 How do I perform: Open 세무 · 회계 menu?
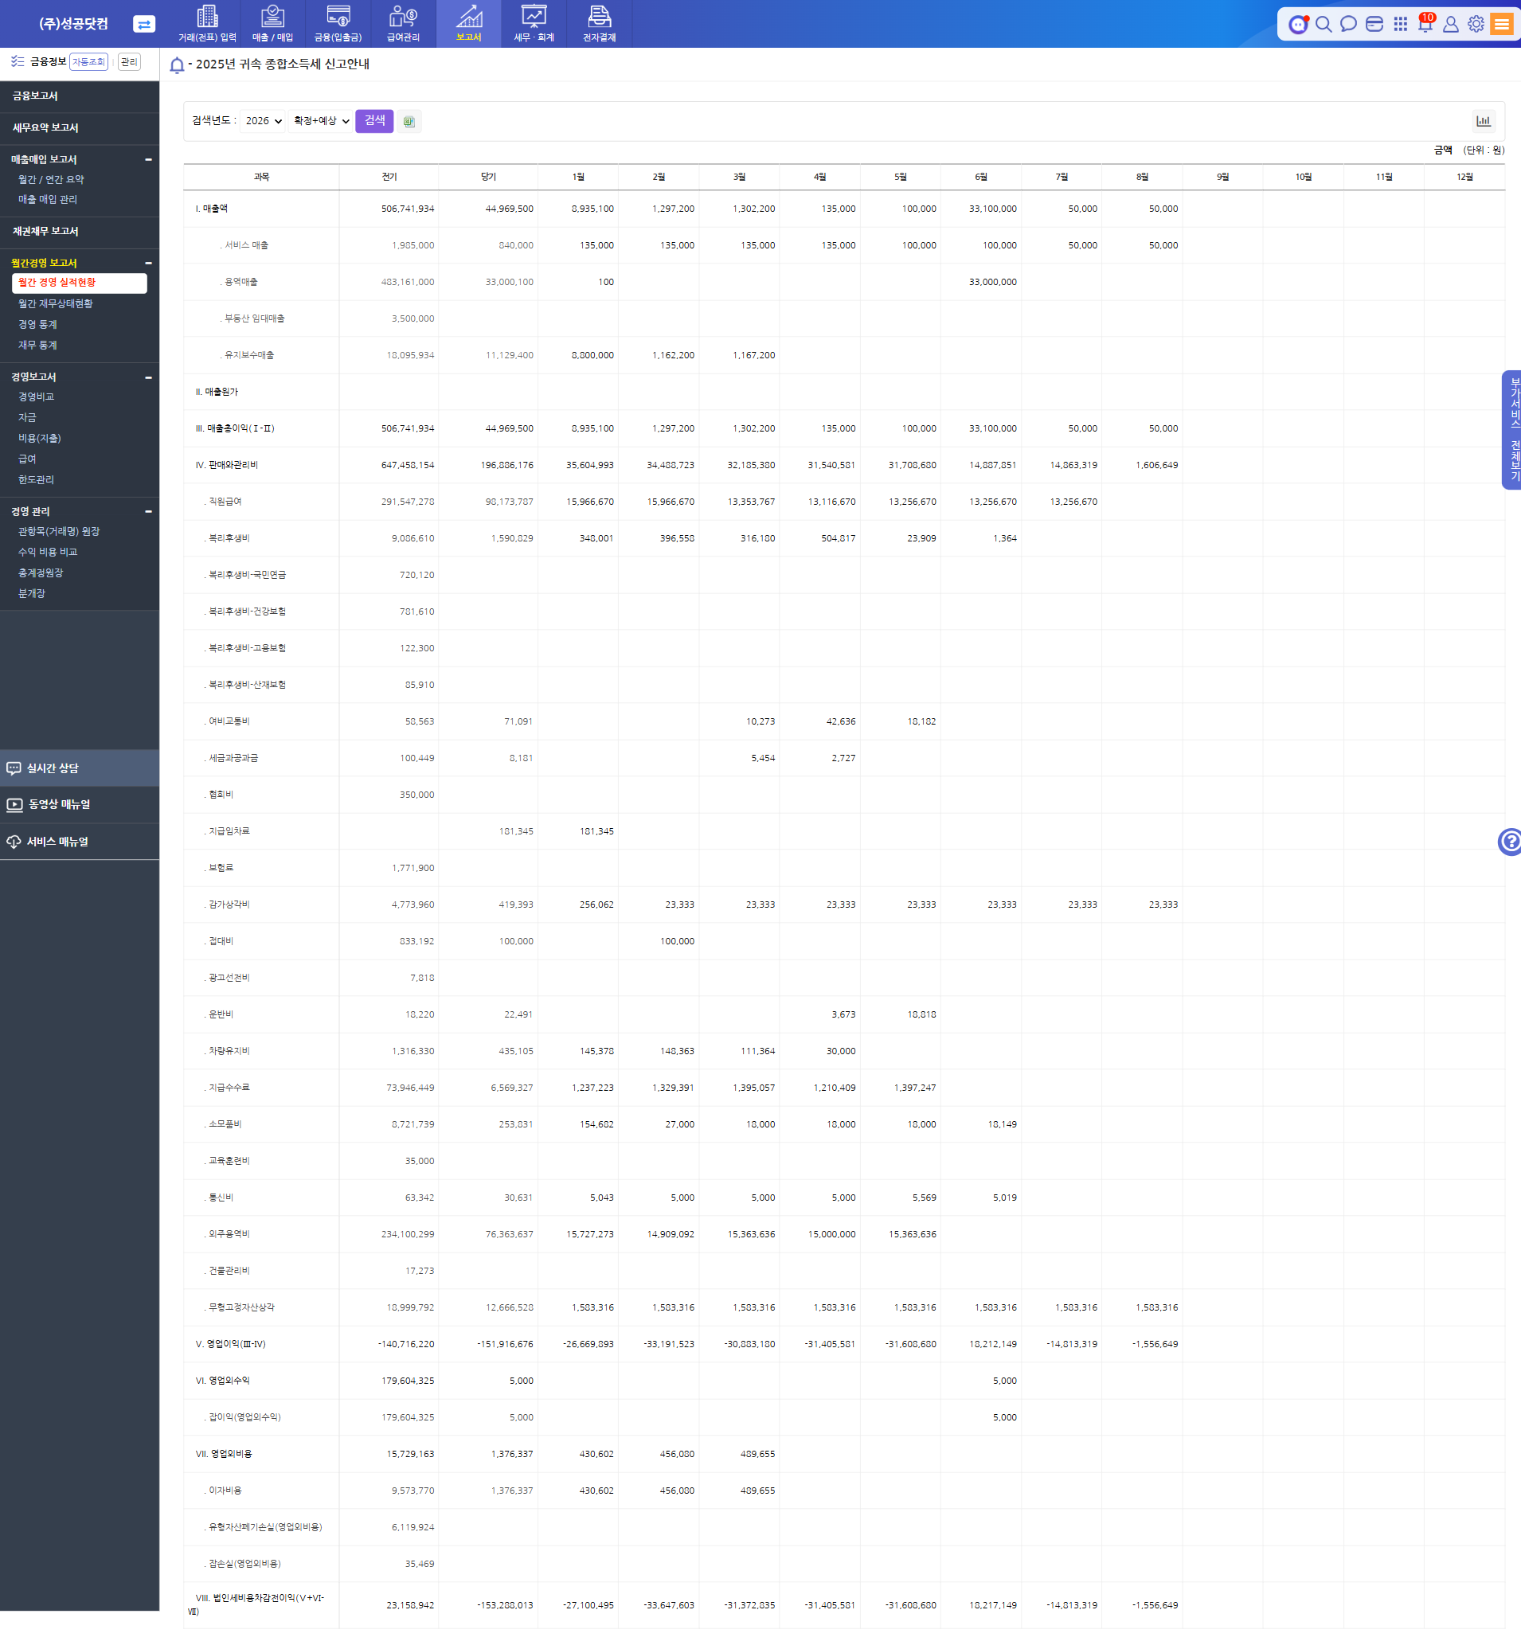point(534,24)
